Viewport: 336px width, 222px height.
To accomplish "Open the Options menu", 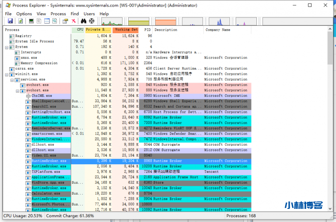I will (24, 14).
